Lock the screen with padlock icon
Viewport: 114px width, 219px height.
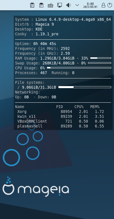pyautogui.click(x=103, y=5)
